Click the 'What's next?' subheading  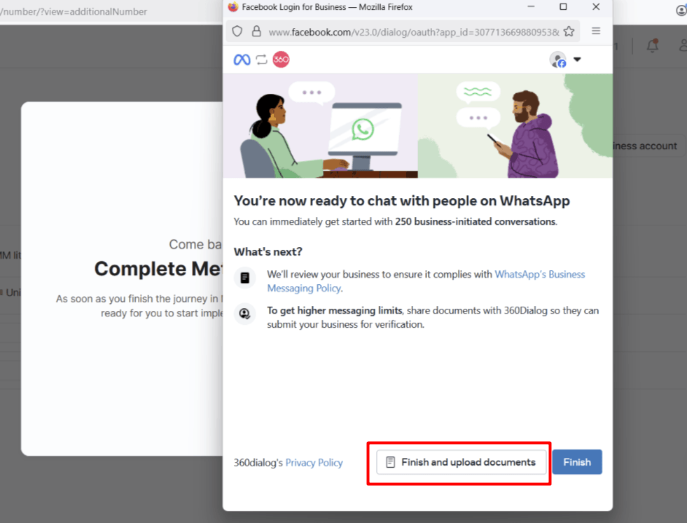(268, 252)
